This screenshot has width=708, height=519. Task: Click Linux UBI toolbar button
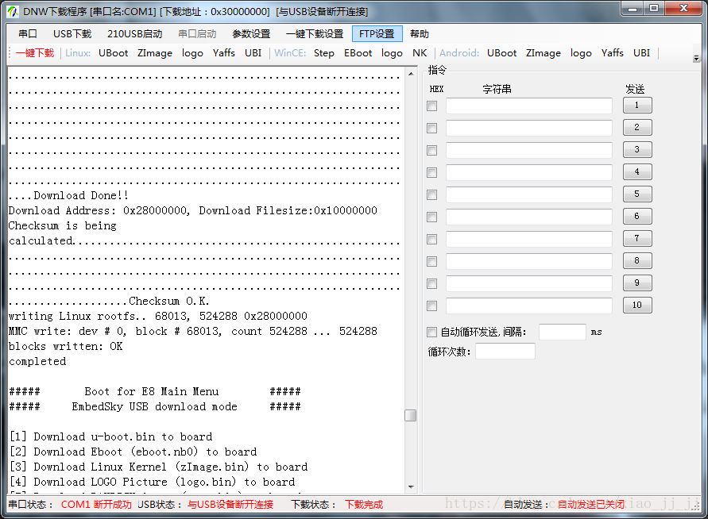pyautogui.click(x=253, y=53)
